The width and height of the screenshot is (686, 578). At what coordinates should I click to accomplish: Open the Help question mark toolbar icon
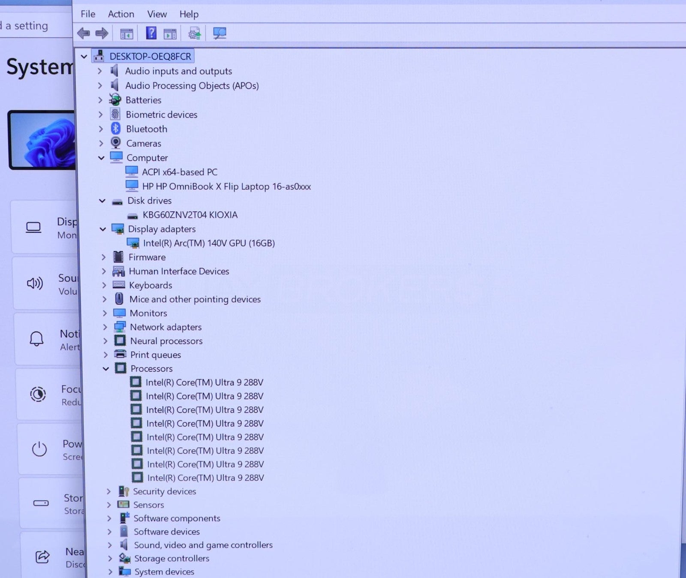[151, 33]
